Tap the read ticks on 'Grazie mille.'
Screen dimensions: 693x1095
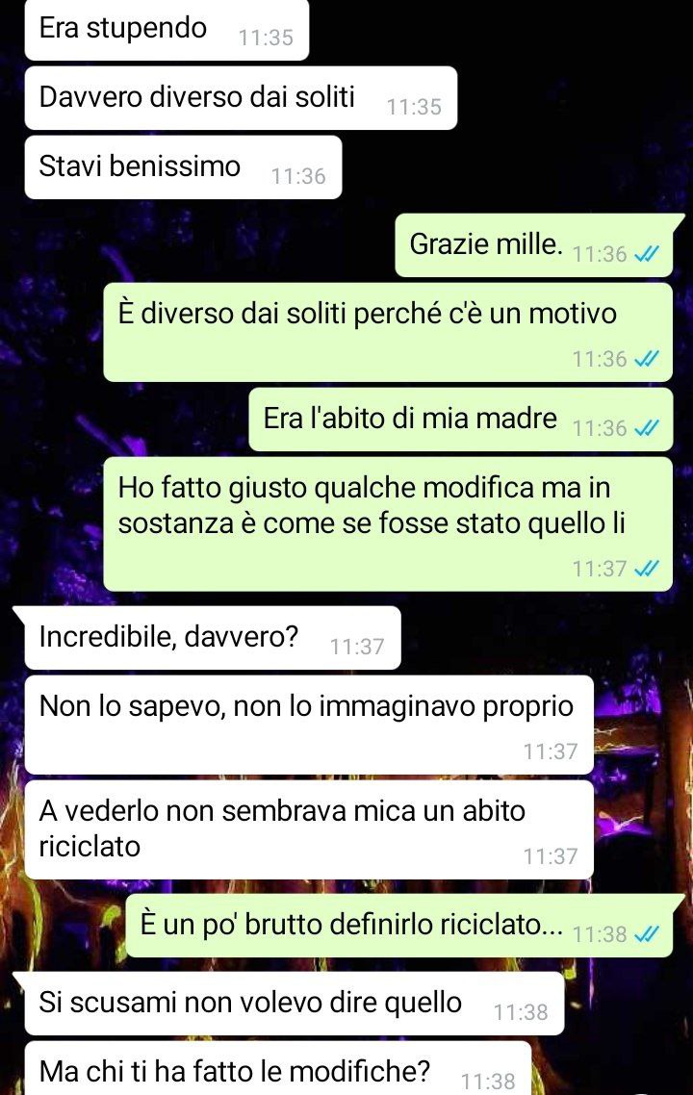tap(646, 254)
